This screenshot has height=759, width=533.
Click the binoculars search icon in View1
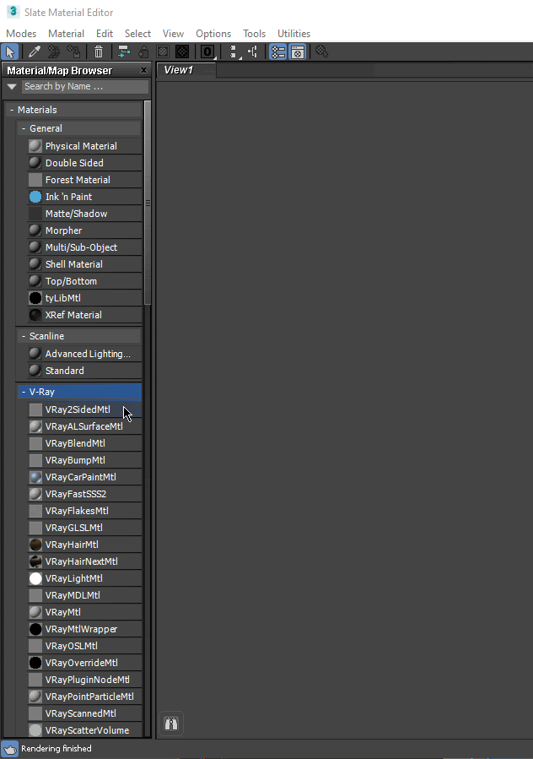pos(171,724)
